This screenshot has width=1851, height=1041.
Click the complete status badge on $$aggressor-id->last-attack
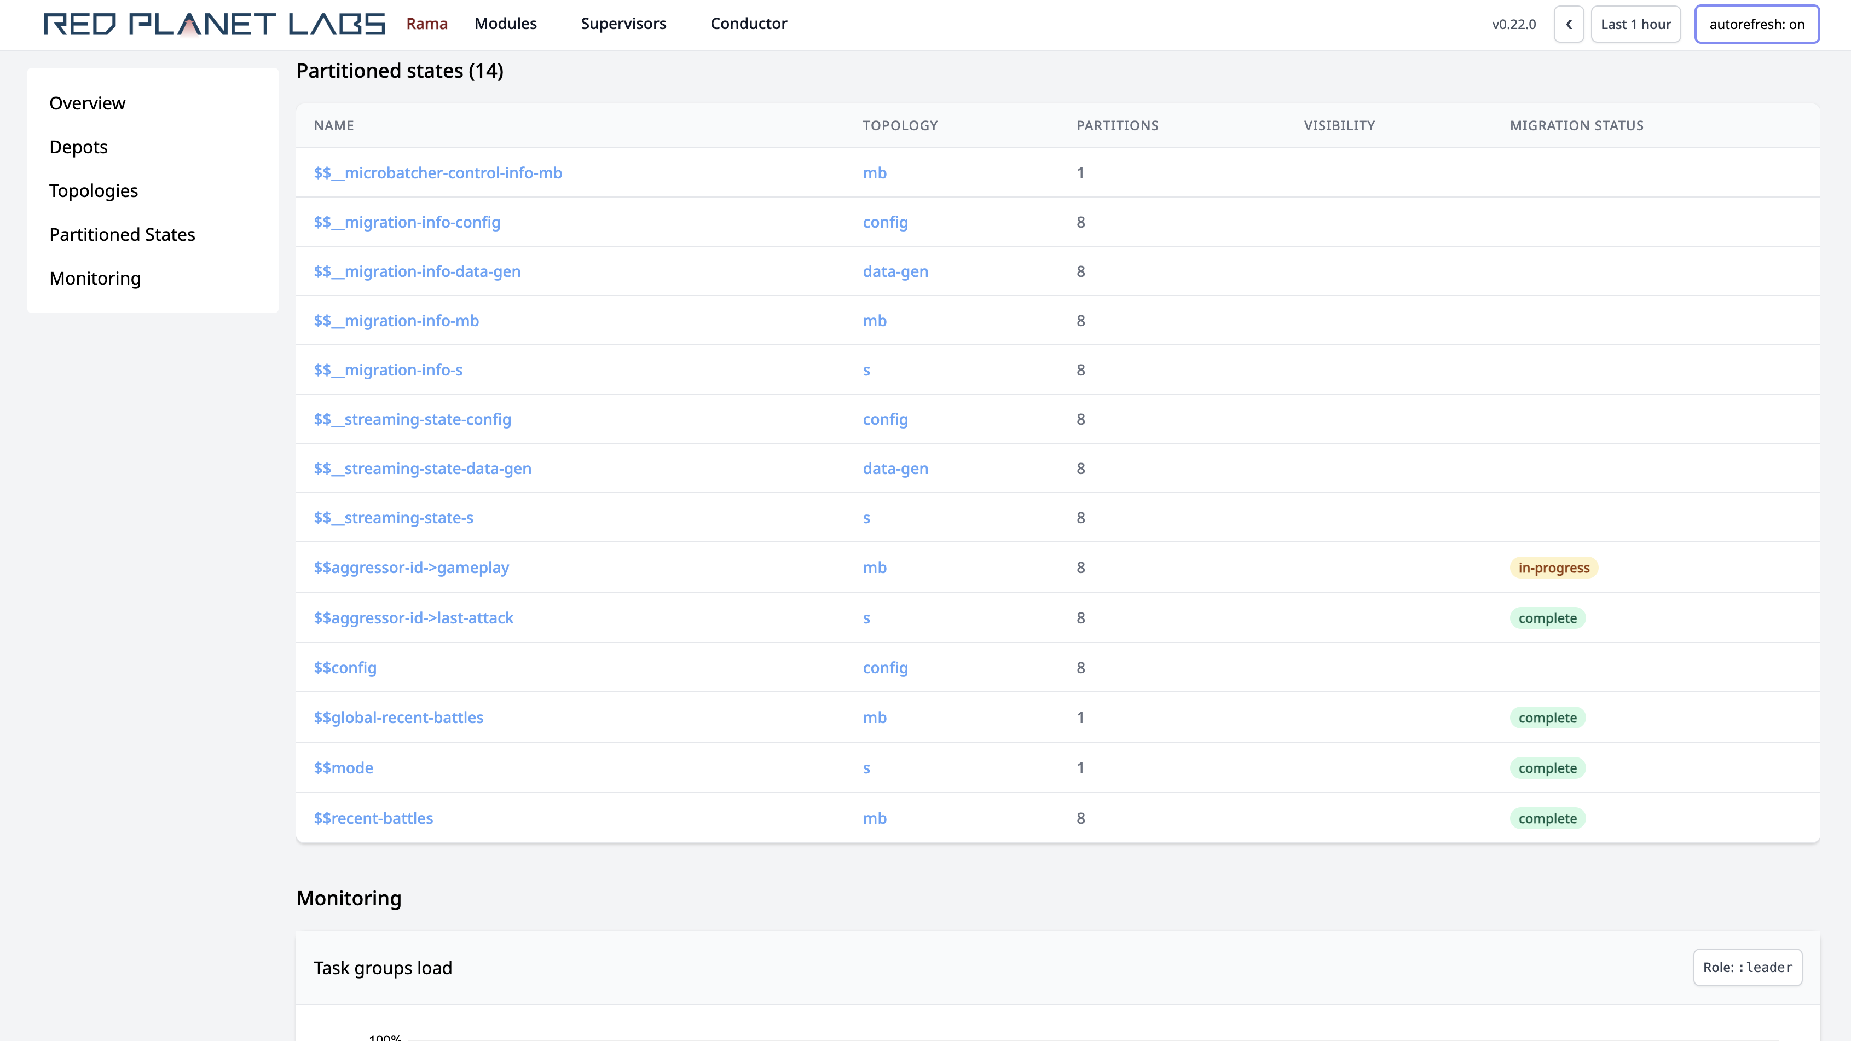pyautogui.click(x=1547, y=618)
